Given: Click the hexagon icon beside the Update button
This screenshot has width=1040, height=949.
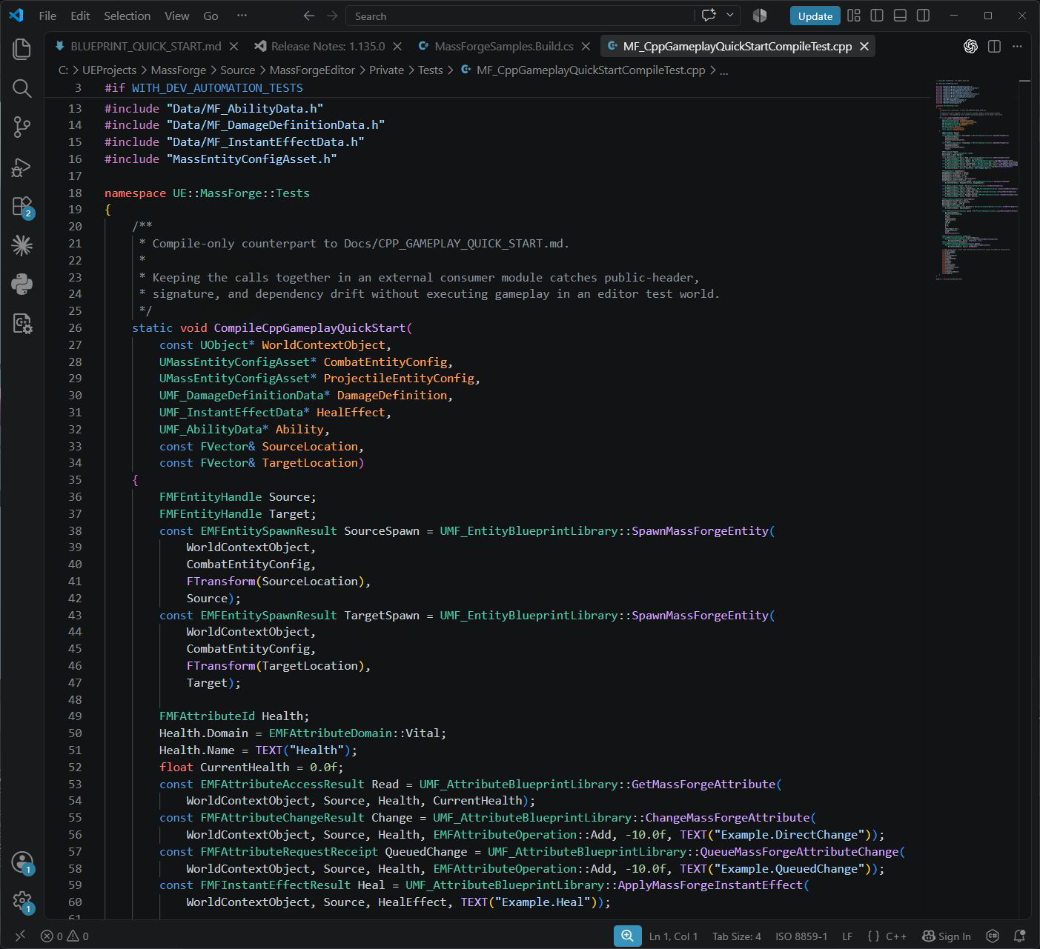Looking at the screenshot, I should [760, 16].
